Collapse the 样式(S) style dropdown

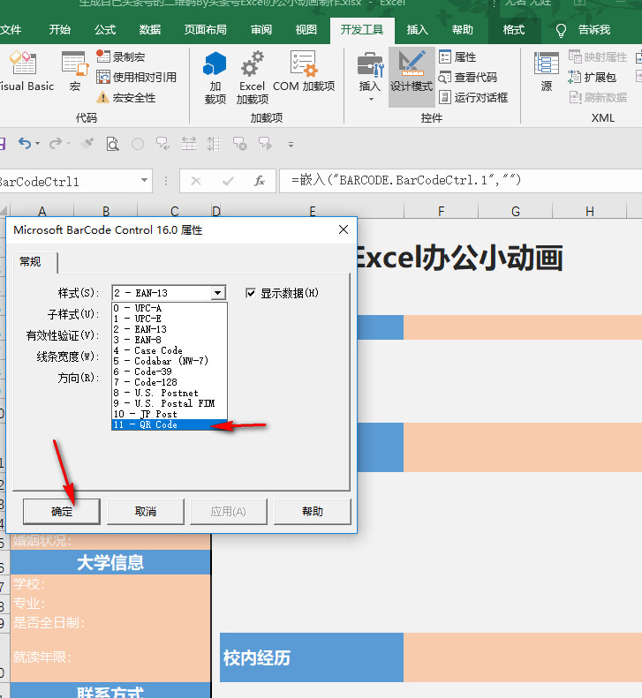point(218,293)
